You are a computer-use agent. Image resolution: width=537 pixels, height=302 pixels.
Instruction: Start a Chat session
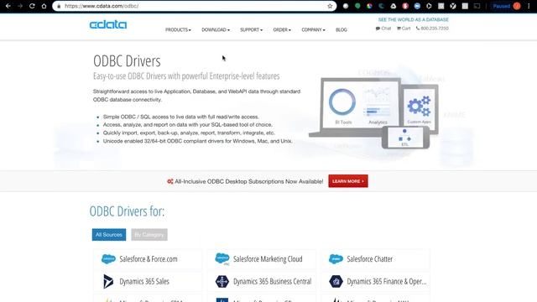click(x=383, y=29)
